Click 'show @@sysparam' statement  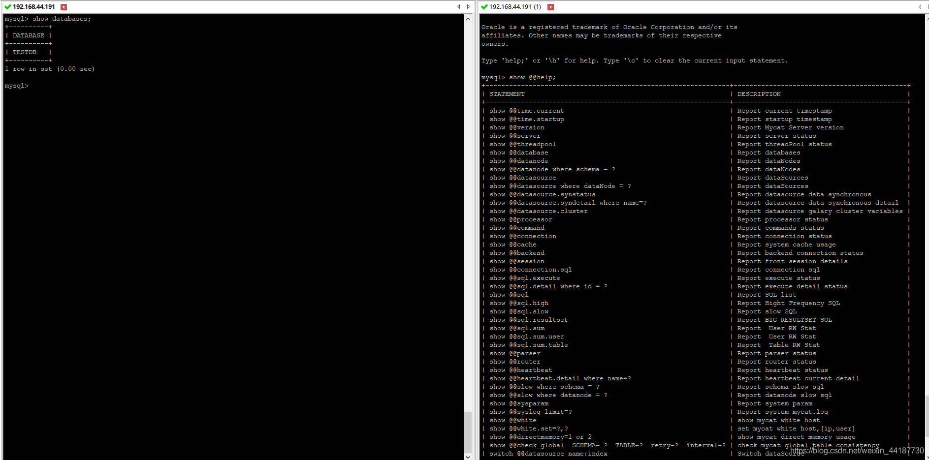coord(519,403)
